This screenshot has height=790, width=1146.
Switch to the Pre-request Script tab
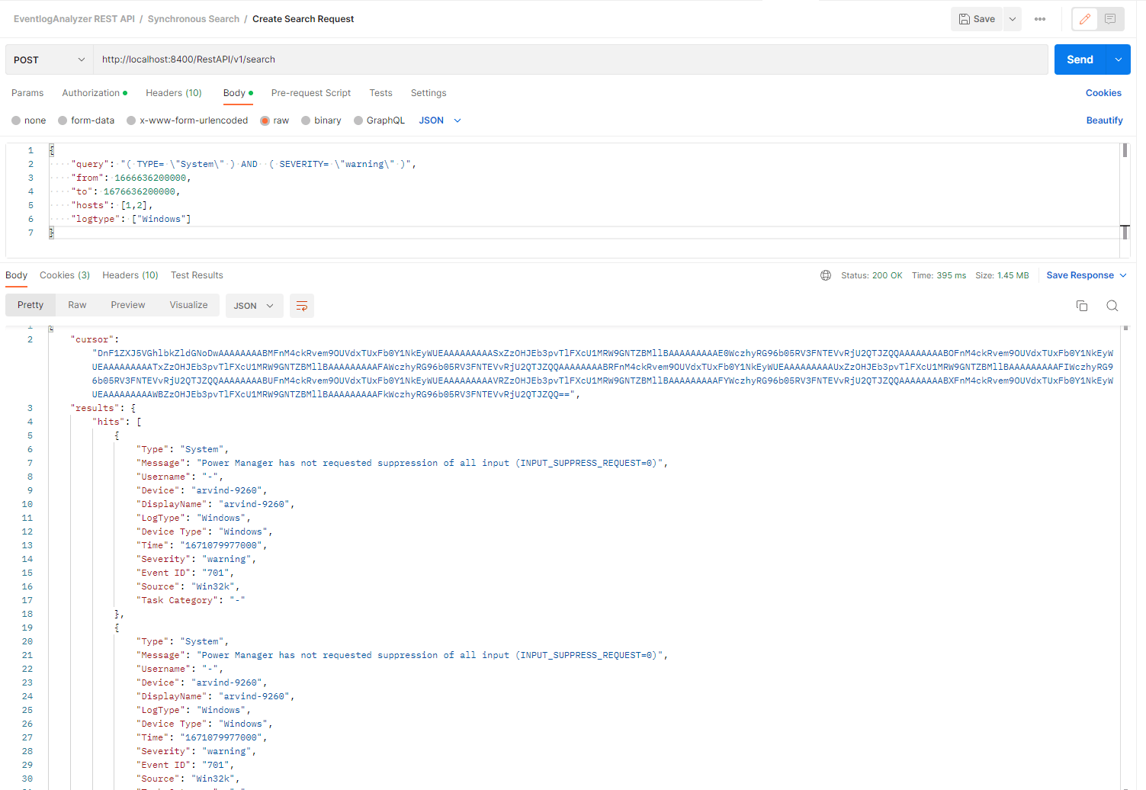[x=311, y=93]
